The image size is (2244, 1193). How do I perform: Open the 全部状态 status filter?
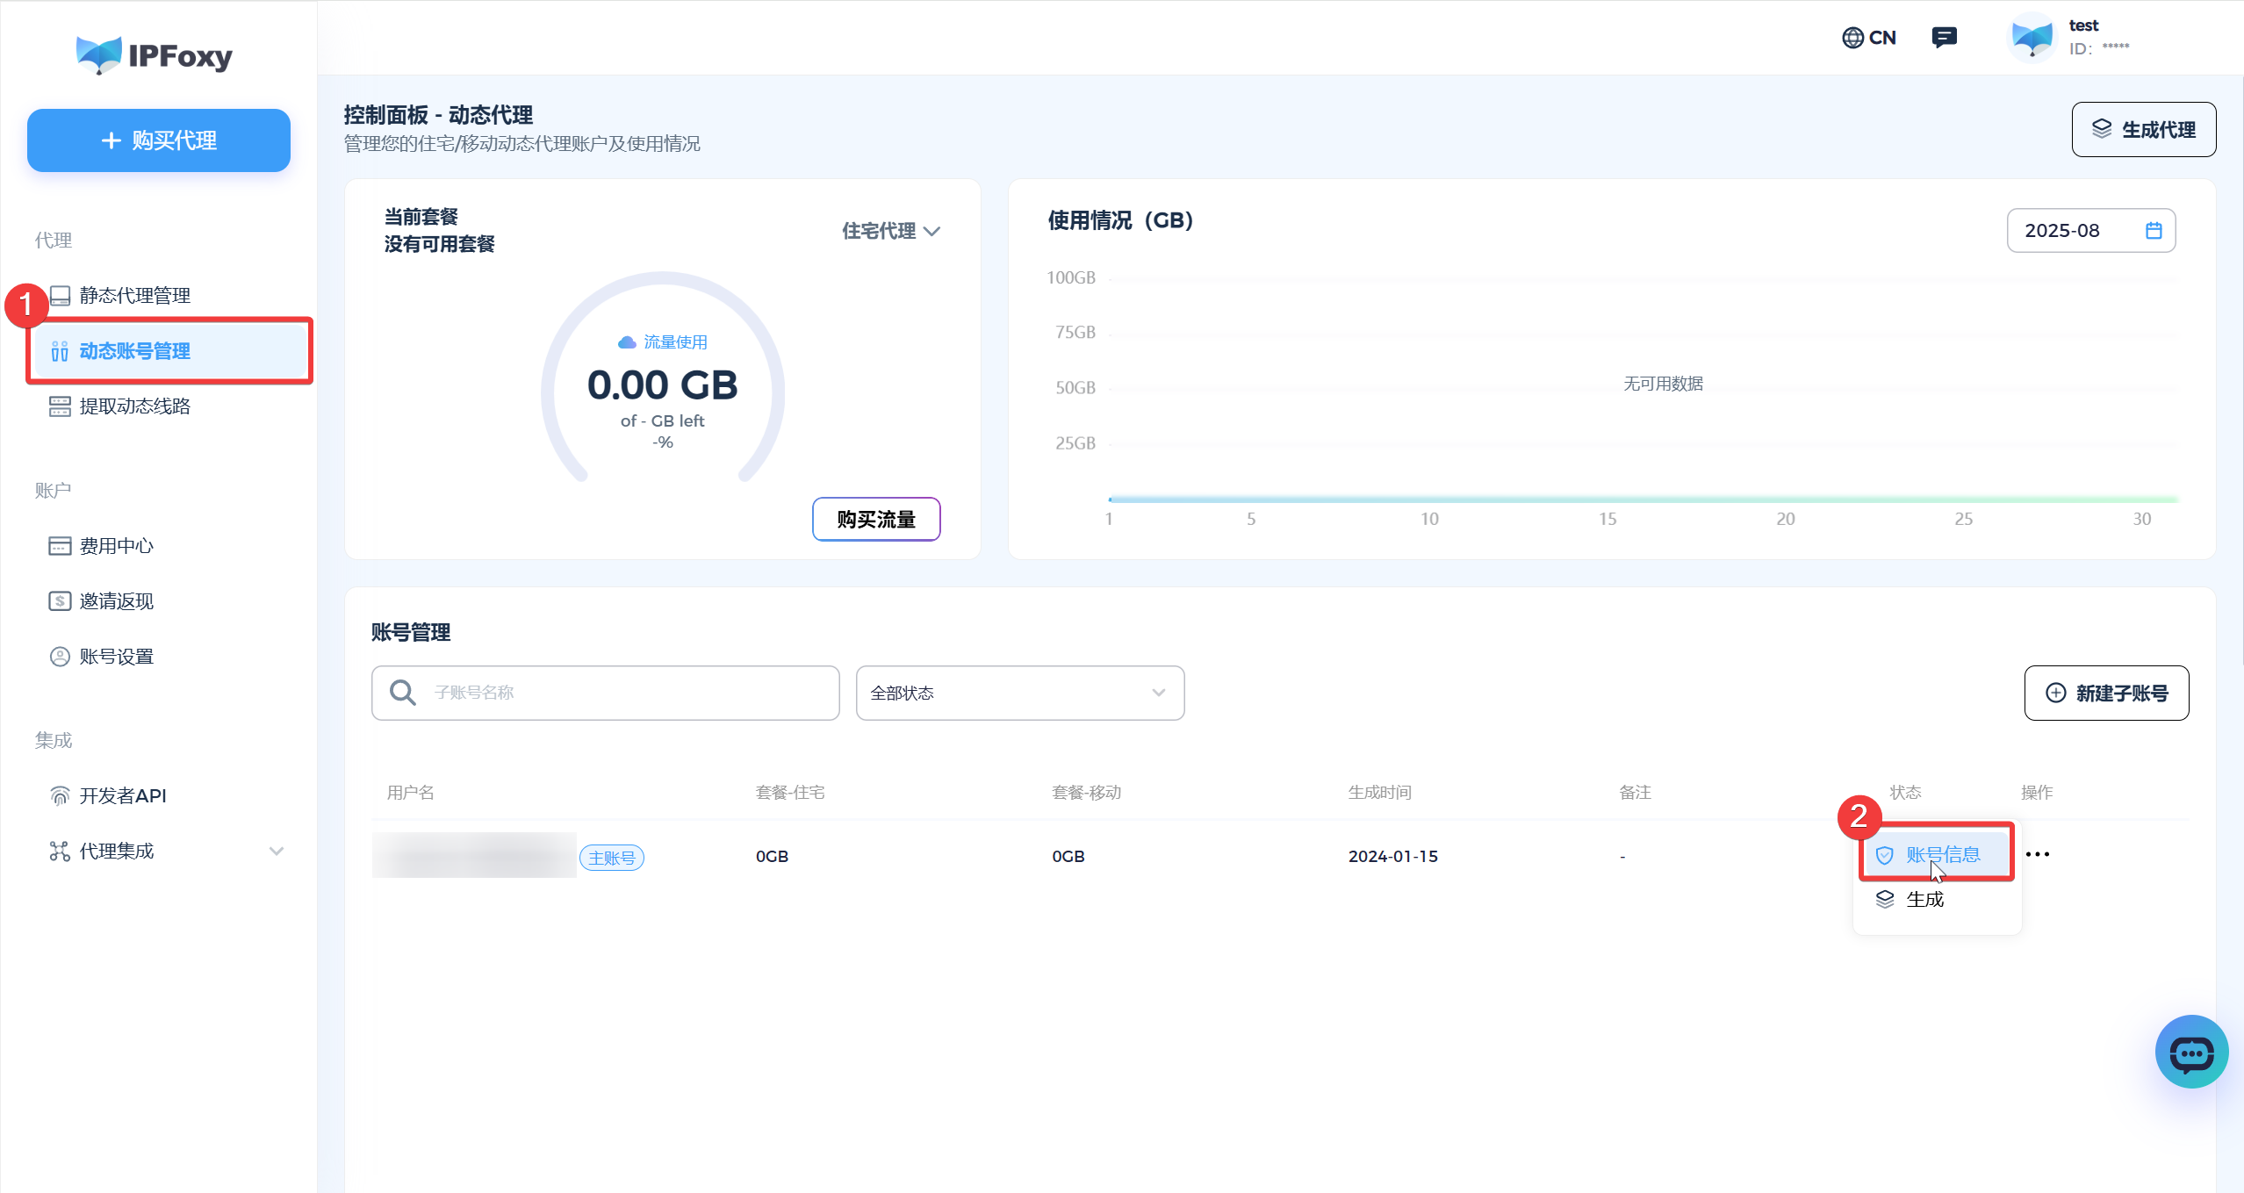point(1019,693)
